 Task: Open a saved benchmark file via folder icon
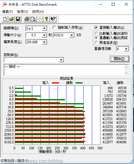click(x=11, y=19)
